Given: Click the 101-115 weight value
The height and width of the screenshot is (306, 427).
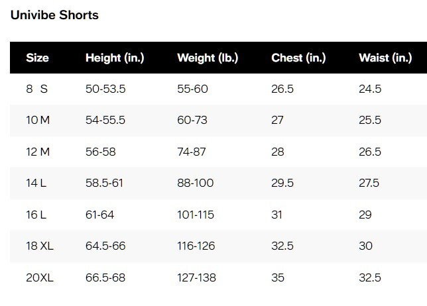Looking at the screenshot, I should pos(196,215).
